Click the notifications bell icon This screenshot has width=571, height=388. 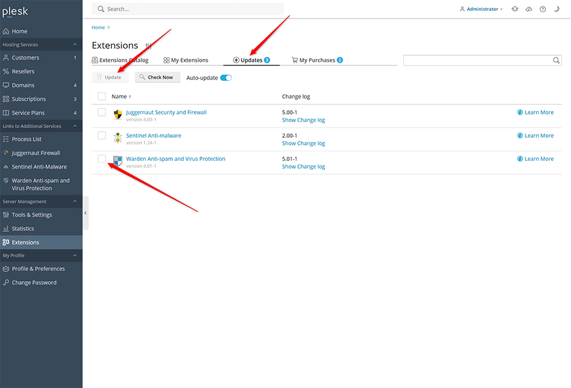tap(515, 9)
